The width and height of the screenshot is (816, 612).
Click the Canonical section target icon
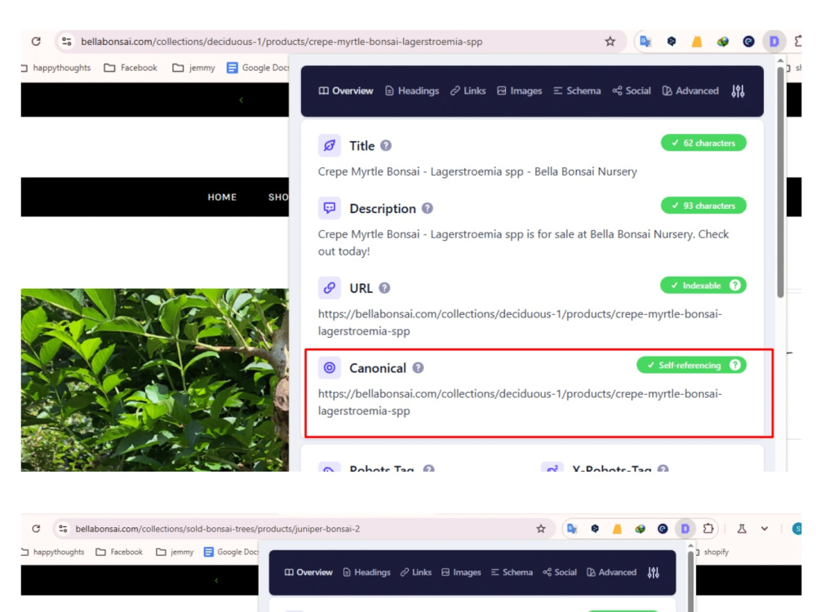coord(330,368)
